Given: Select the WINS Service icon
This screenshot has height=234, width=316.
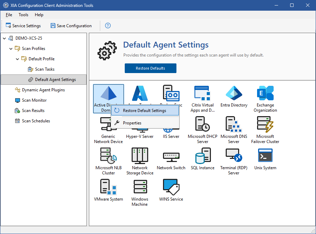Looking at the screenshot, I should click(x=171, y=187).
